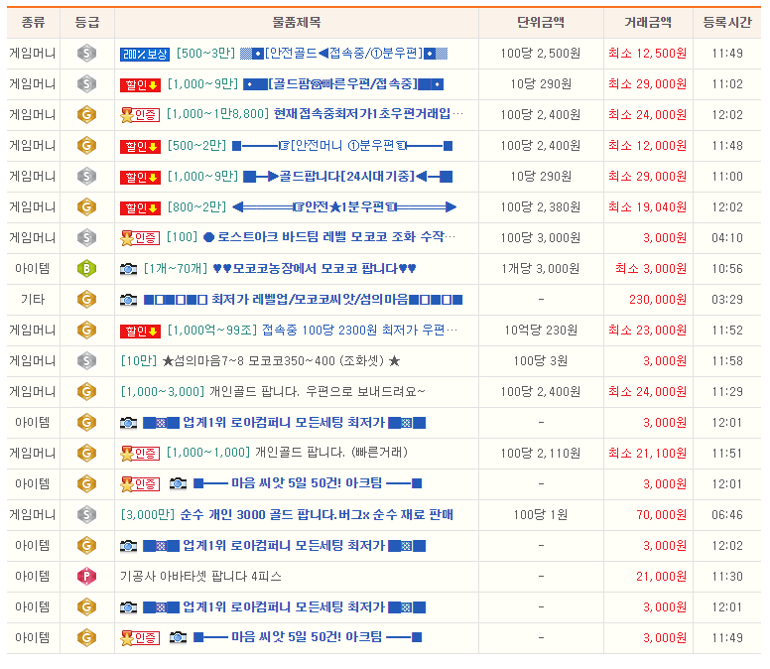Select the 물품제목 column header
Viewport: 770px width, 669px height.
(297, 22)
